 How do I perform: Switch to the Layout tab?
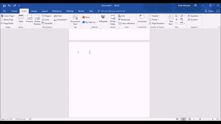pos(45,11)
